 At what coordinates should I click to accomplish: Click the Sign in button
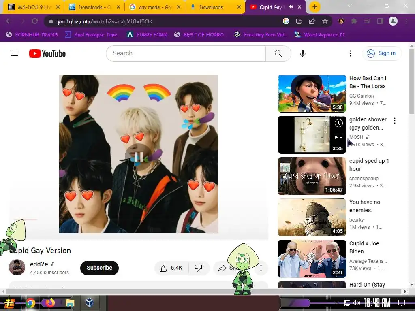coord(381,53)
